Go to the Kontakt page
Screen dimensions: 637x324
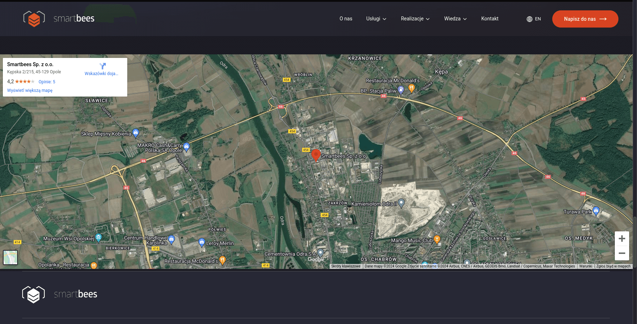490,19
